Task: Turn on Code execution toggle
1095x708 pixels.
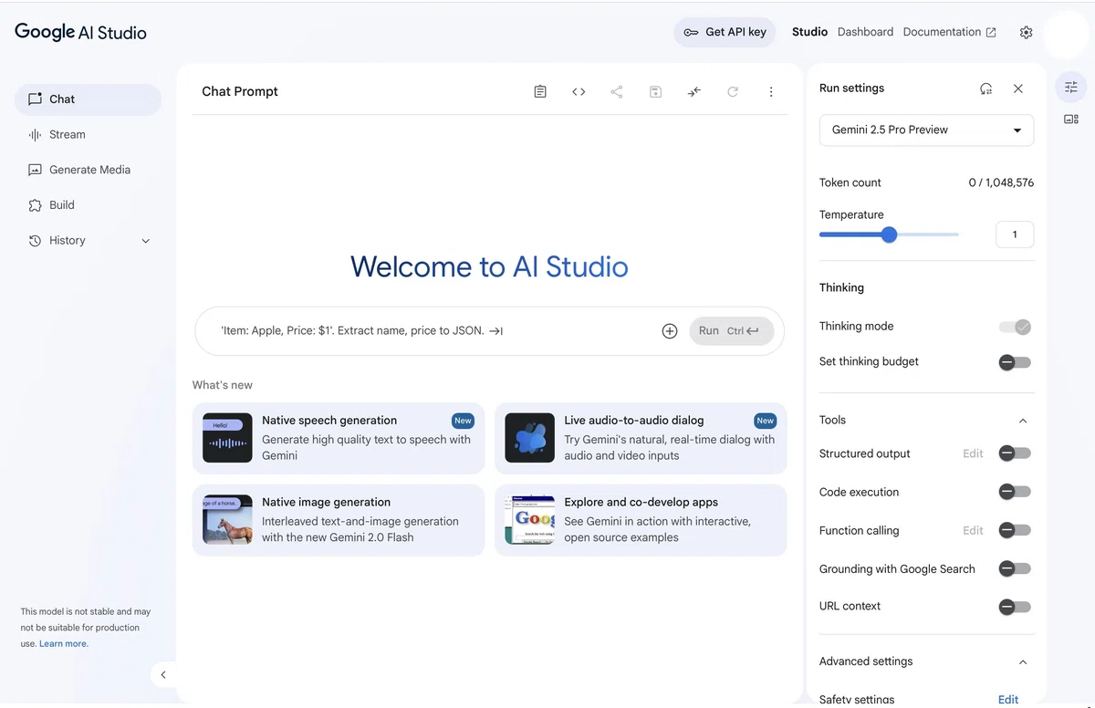Action: pos(1015,492)
